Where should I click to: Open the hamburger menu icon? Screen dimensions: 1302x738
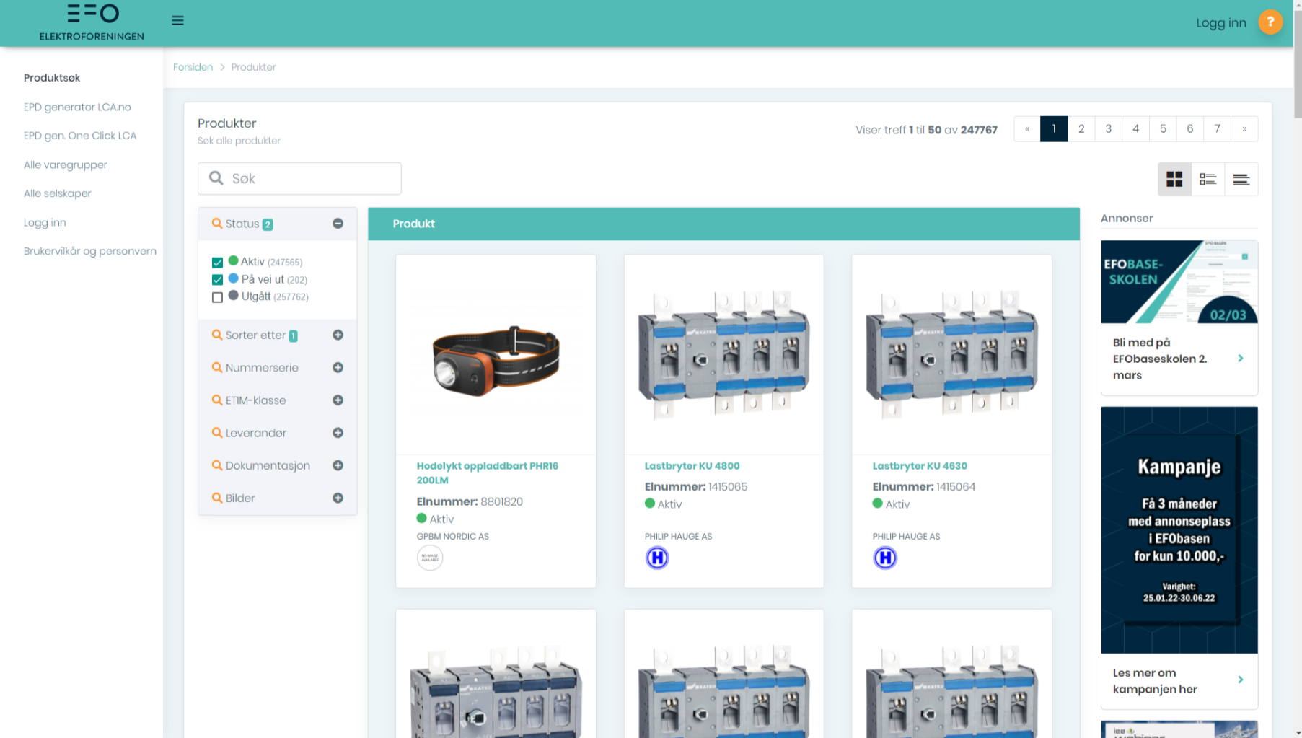pos(177,21)
